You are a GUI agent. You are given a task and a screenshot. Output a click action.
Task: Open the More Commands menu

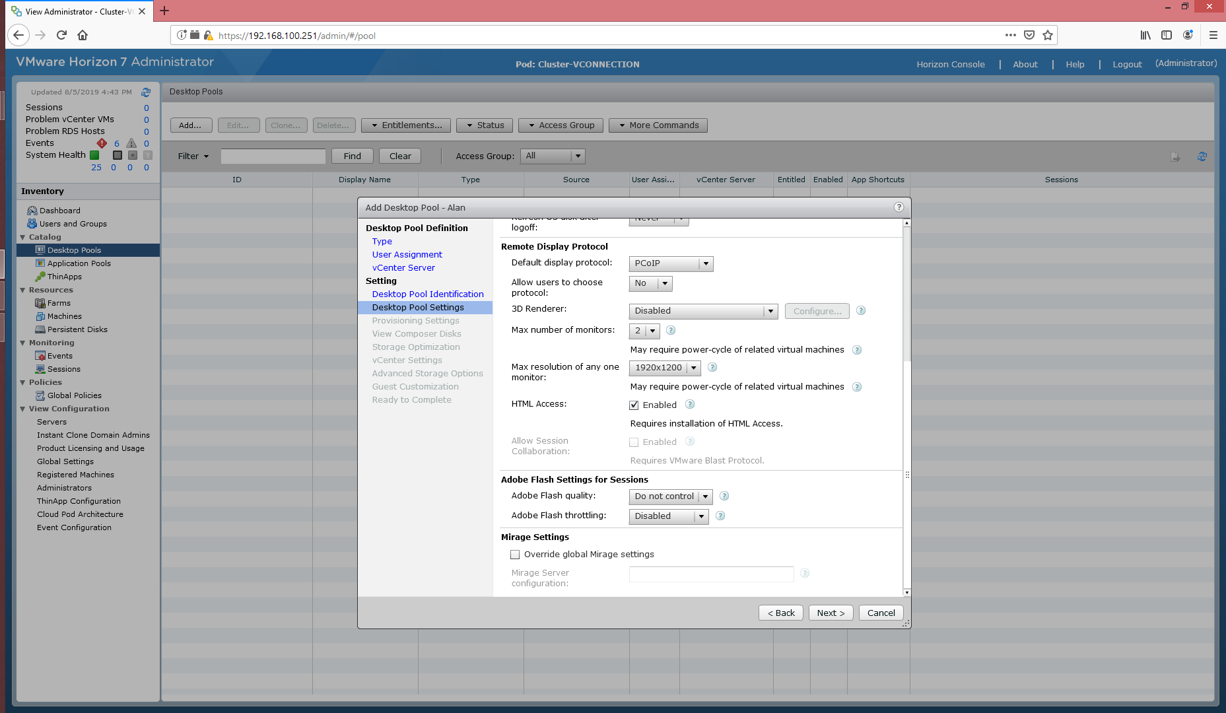(658, 125)
